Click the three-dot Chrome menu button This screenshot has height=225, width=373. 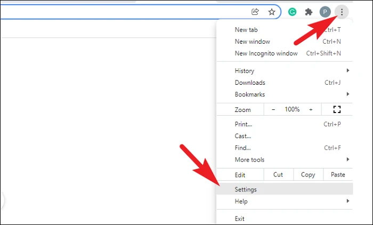342,12
